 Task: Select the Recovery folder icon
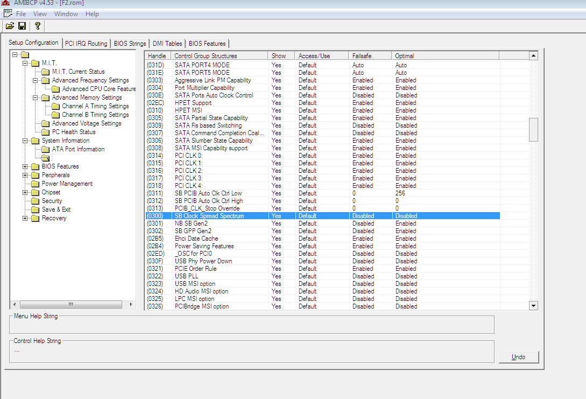pos(36,218)
